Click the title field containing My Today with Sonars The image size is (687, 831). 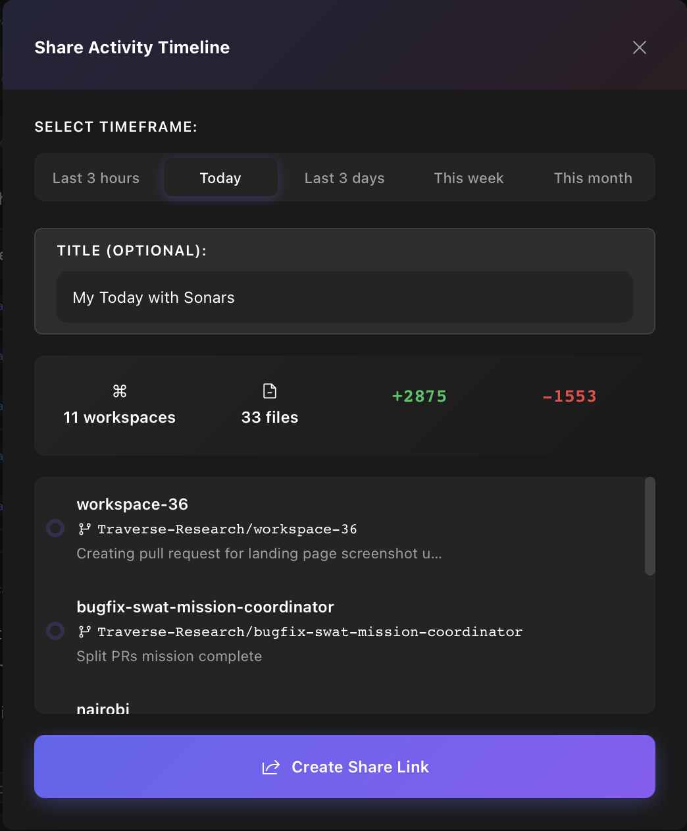pyautogui.click(x=344, y=297)
